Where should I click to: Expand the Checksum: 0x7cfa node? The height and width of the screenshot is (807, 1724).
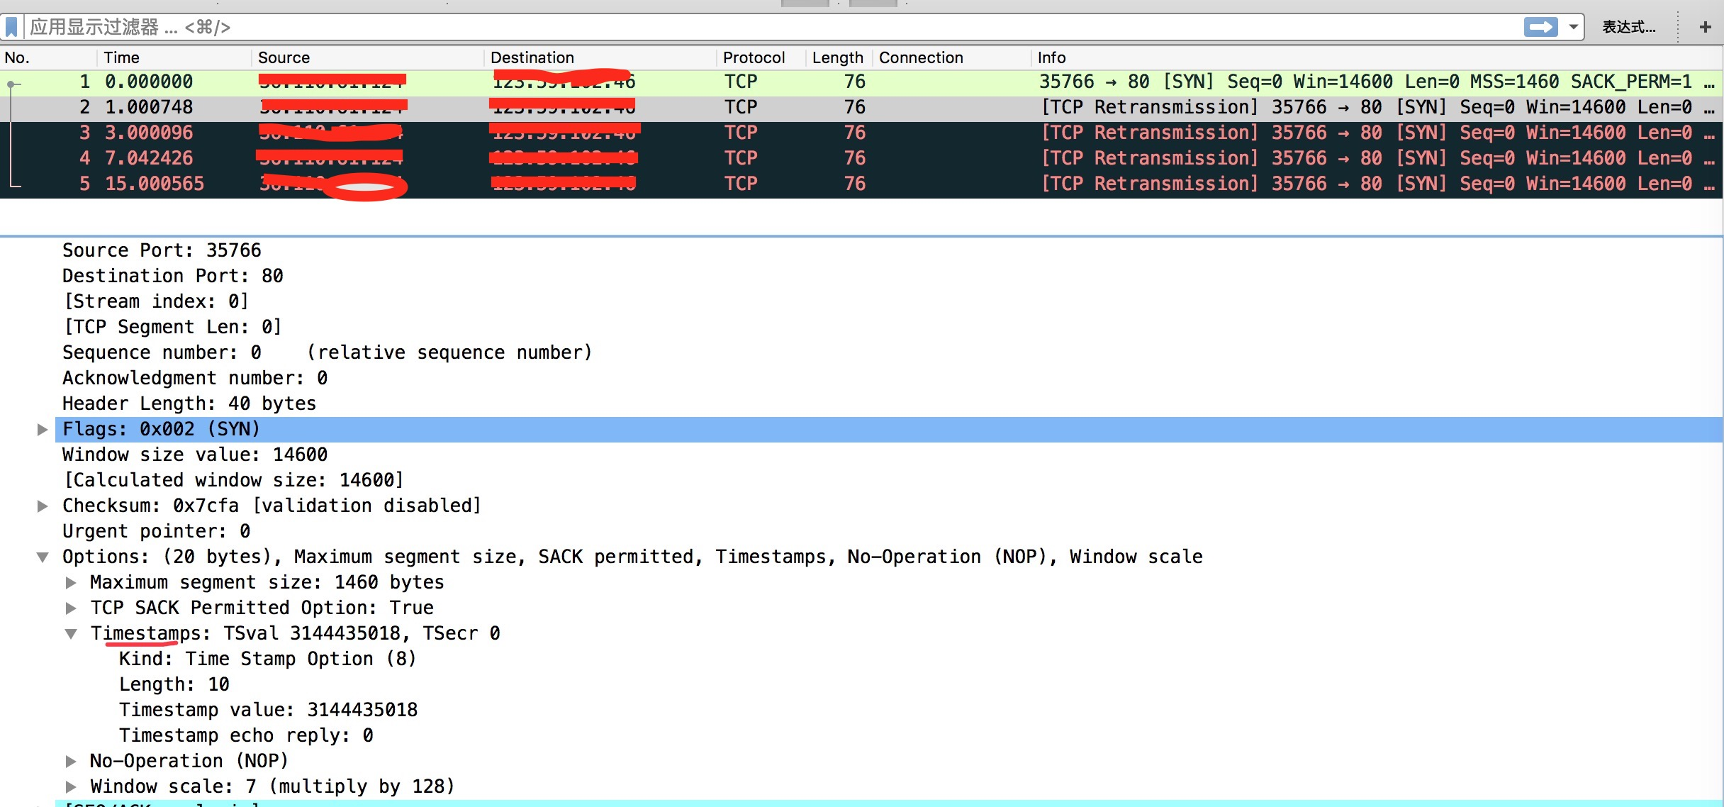point(43,506)
